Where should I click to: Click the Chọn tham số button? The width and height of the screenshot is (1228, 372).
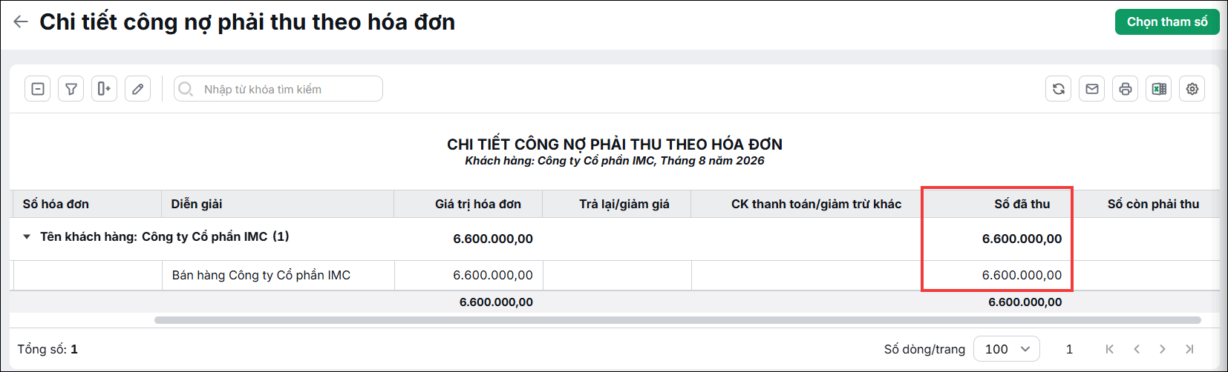coord(1167,22)
